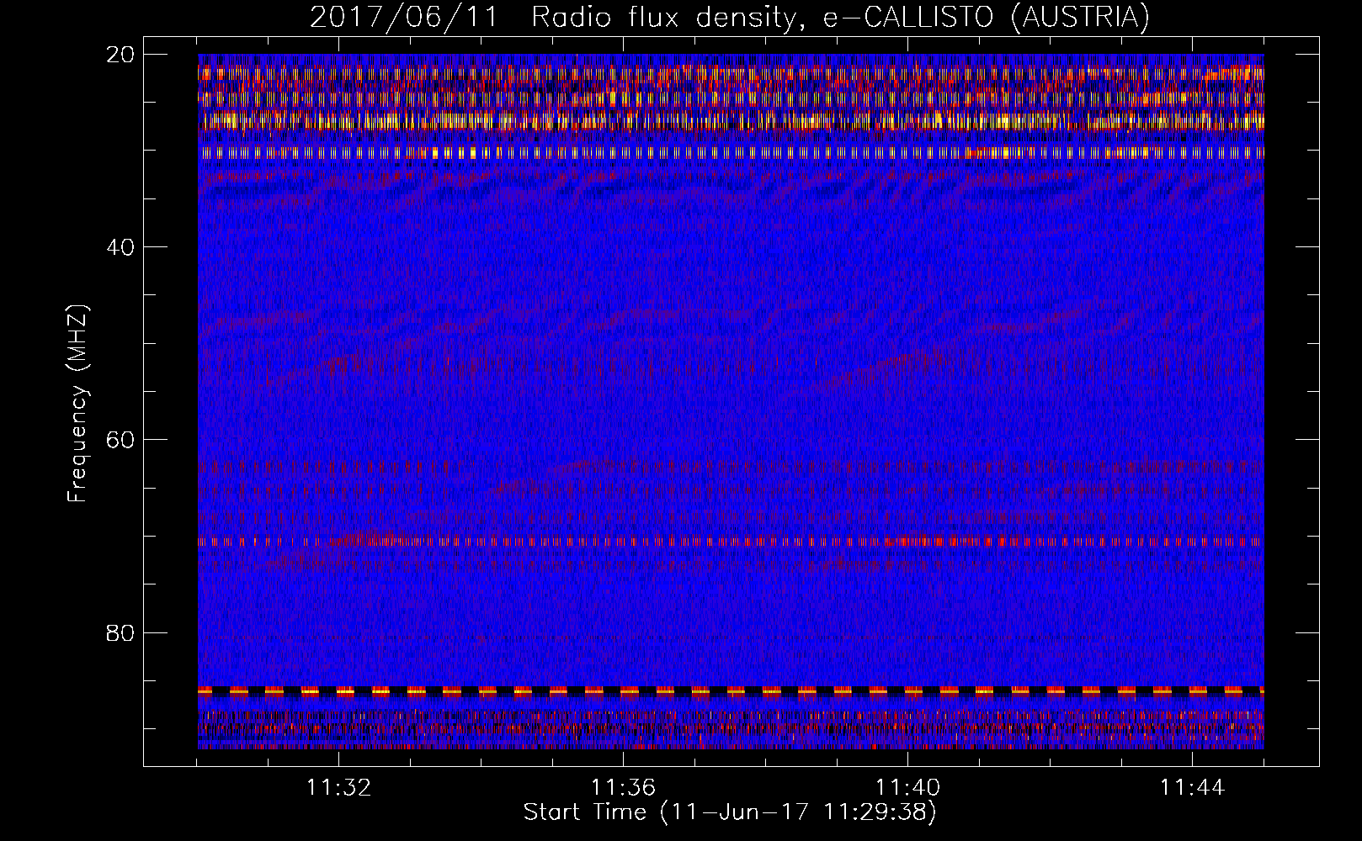Select time tick label "11:40"
Viewport: 1362px width, 841px height.
[x=907, y=788]
